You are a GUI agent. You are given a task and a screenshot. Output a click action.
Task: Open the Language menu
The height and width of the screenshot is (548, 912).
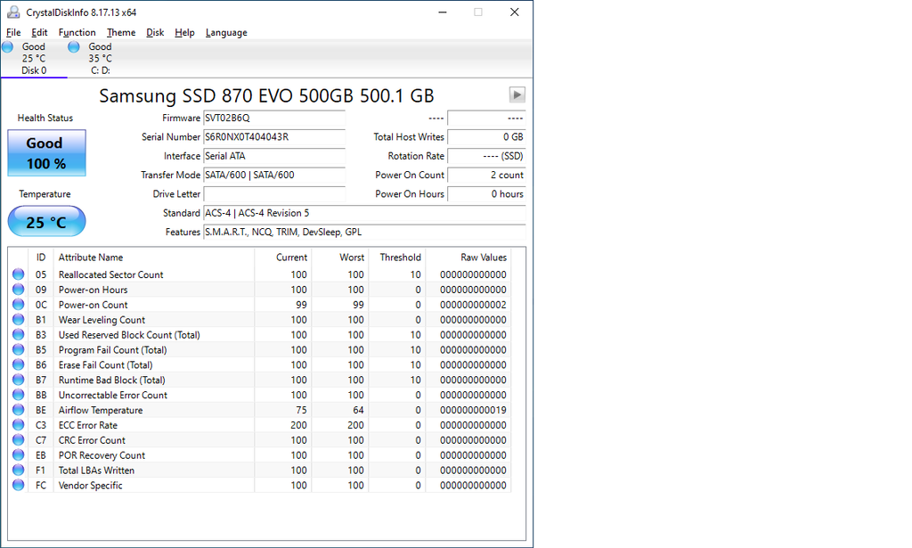click(226, 33)
